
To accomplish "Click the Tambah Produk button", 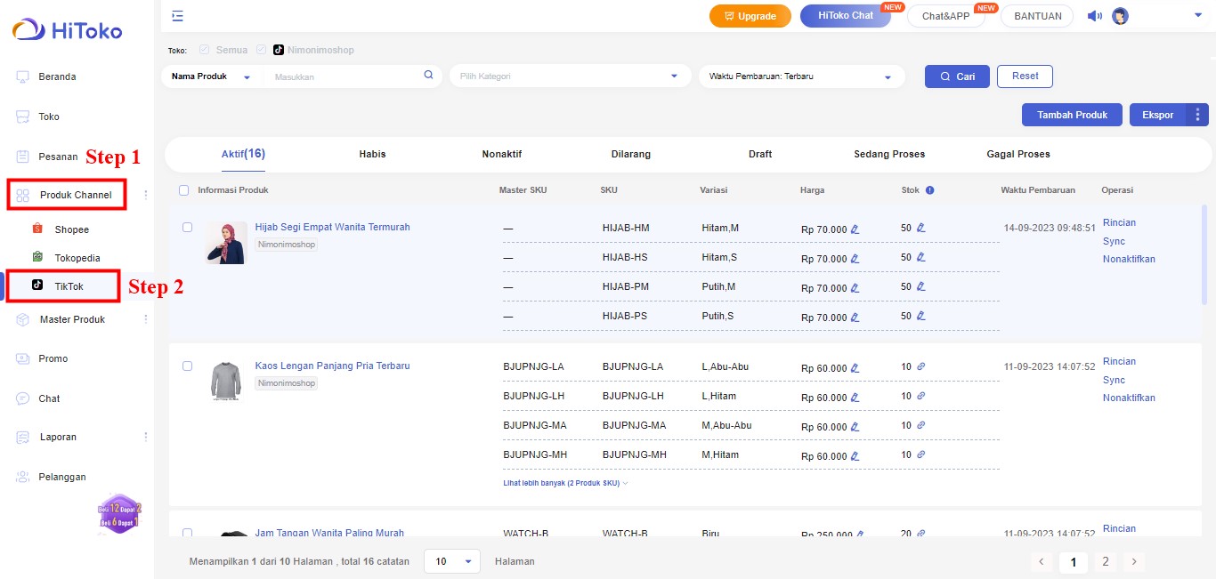I will point(1072,115).
